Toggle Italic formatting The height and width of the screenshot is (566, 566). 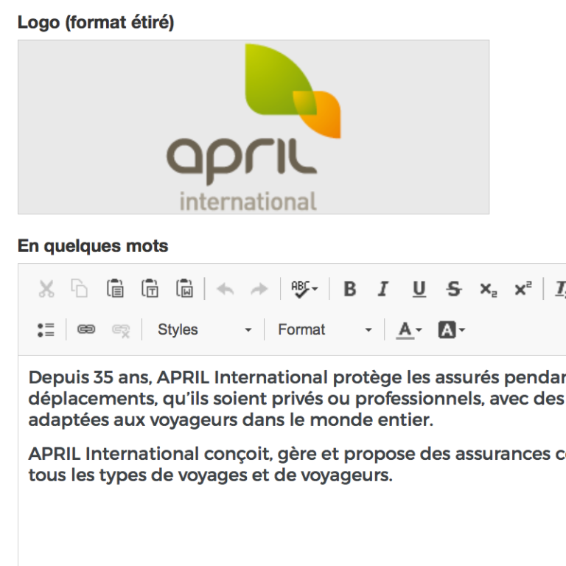pyautogui.click(x=383, y=289)
